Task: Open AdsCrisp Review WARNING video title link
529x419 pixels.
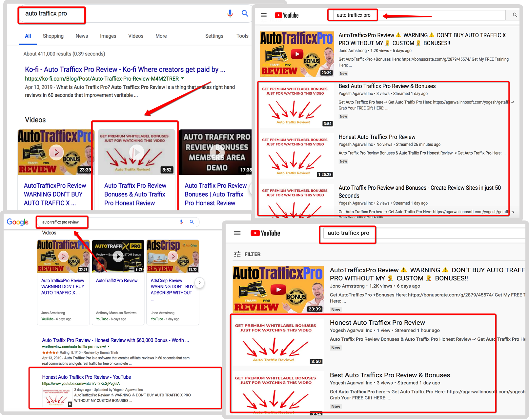Action: point(172,287)
